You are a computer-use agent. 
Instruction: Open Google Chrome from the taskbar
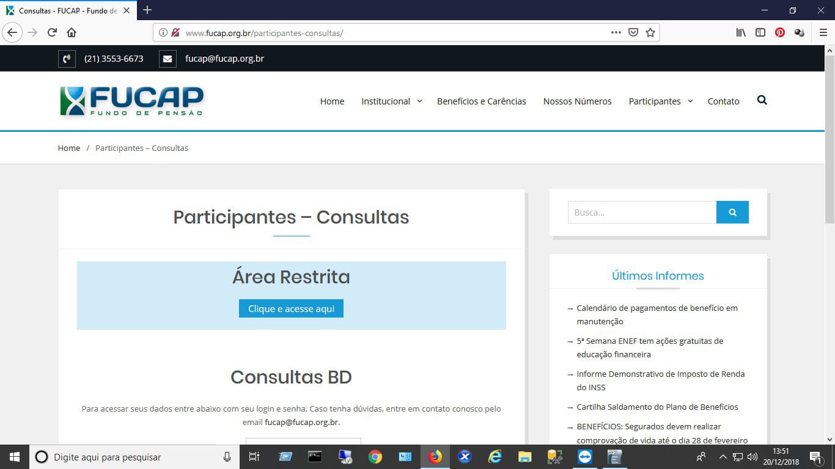(375, 457)
